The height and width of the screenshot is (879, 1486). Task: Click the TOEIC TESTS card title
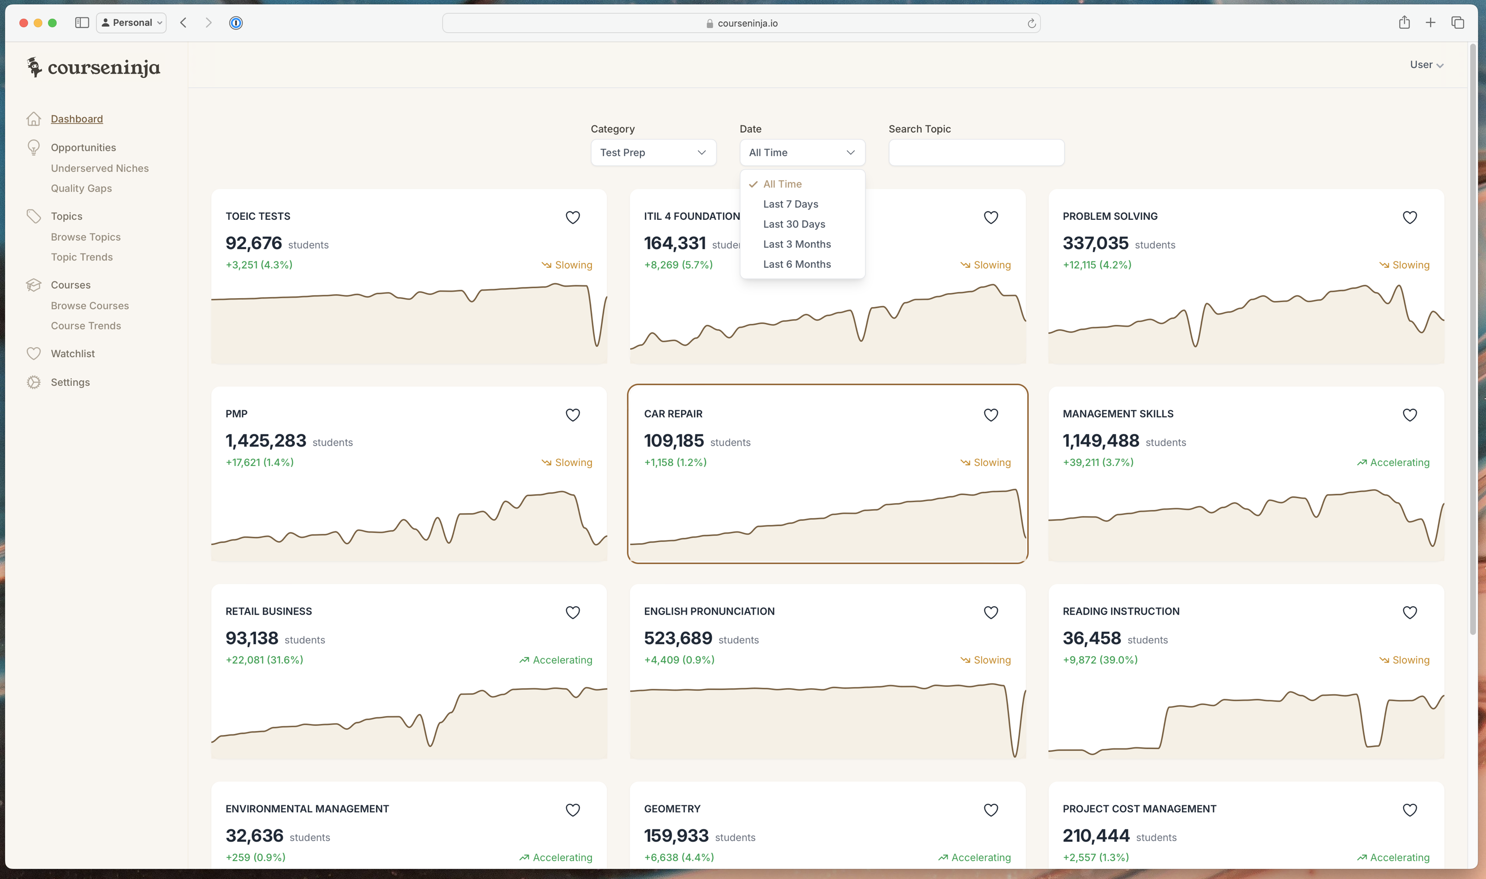click(x=258, y=216)
